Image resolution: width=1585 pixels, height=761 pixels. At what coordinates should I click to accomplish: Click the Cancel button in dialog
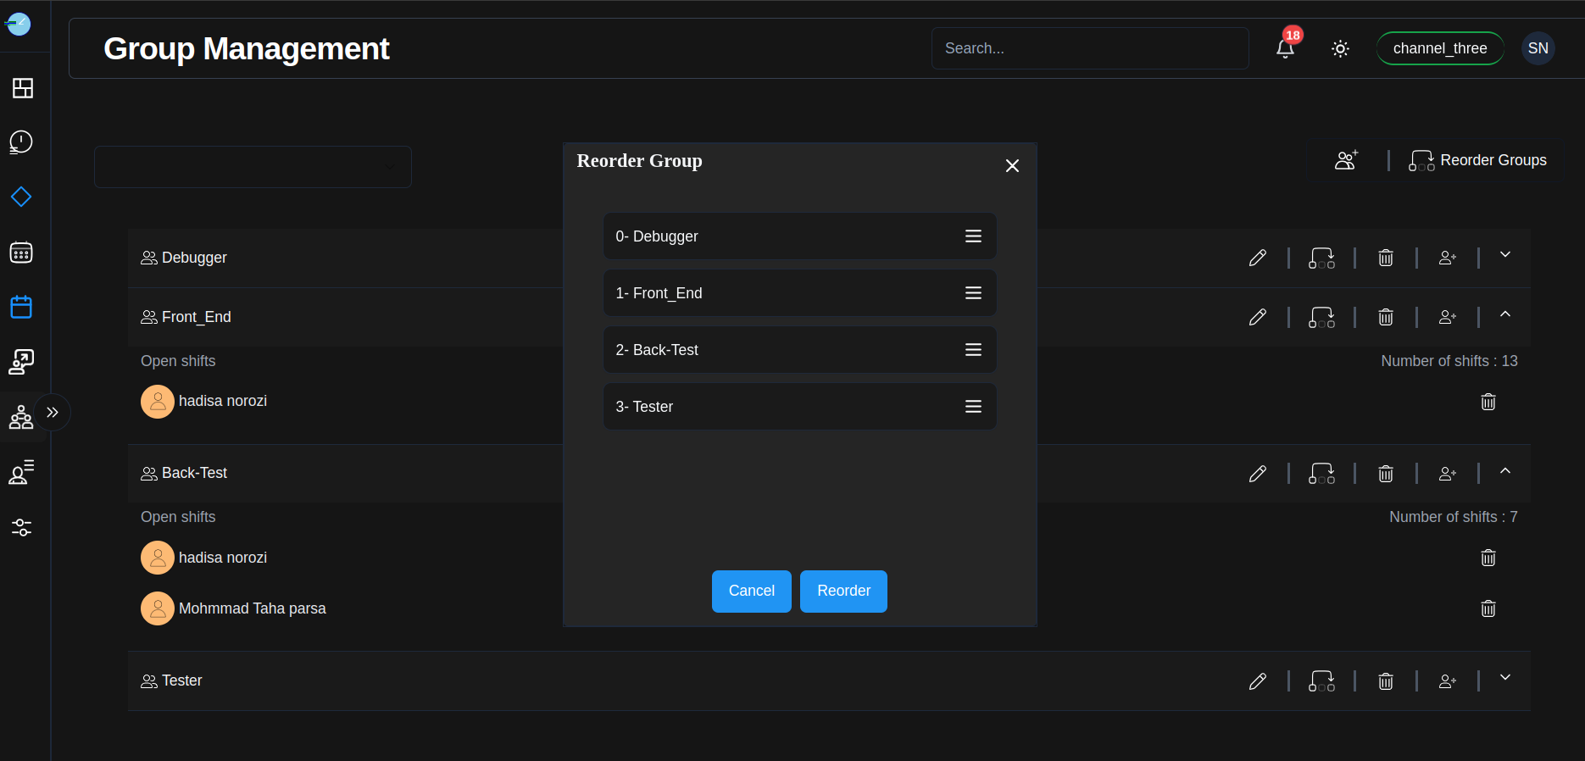752,592
